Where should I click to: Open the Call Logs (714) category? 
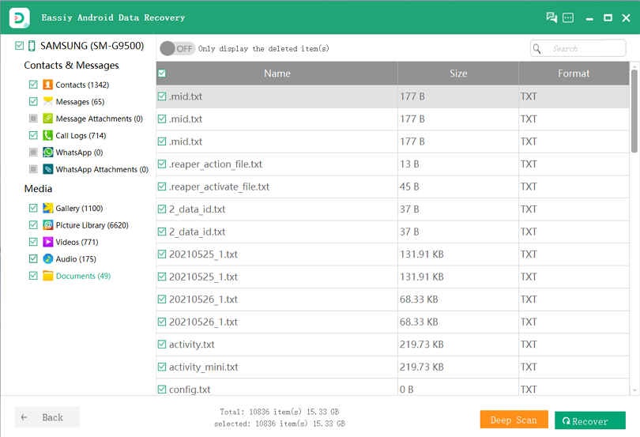coord(81,136)
